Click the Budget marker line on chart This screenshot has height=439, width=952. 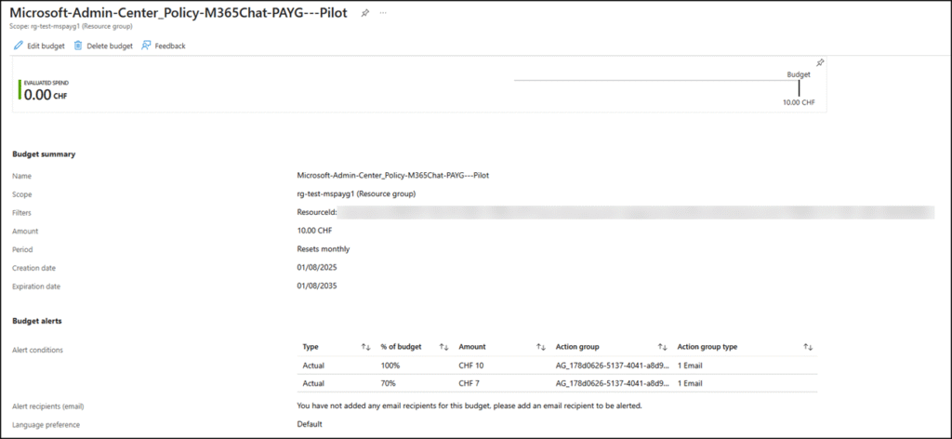(x=799, y=87)
